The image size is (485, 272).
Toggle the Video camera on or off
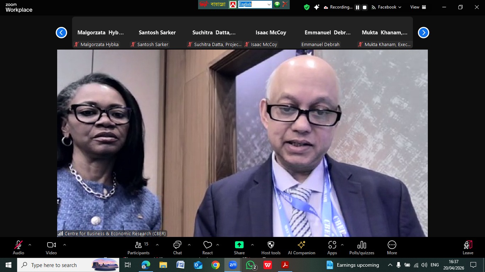(51, 248)
